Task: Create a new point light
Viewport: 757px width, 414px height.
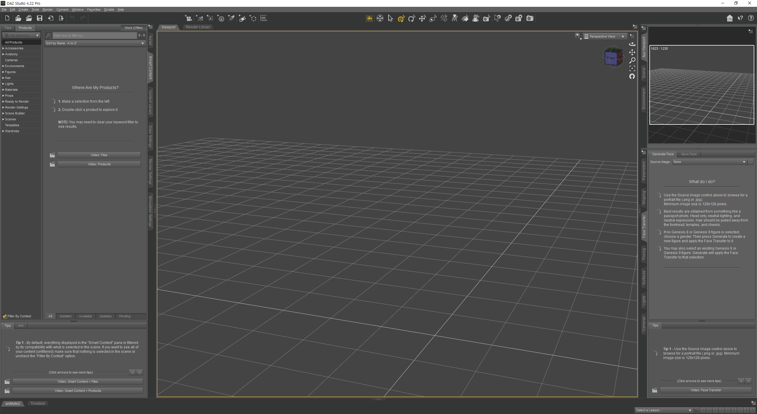Action: coord(210,18)
